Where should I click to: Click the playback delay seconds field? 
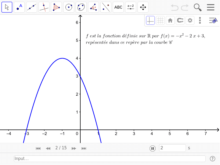click(x=172, y=148)
